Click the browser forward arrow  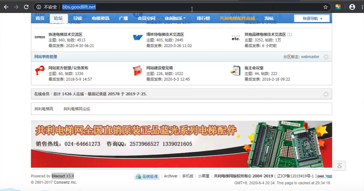(x=16, y=7)
